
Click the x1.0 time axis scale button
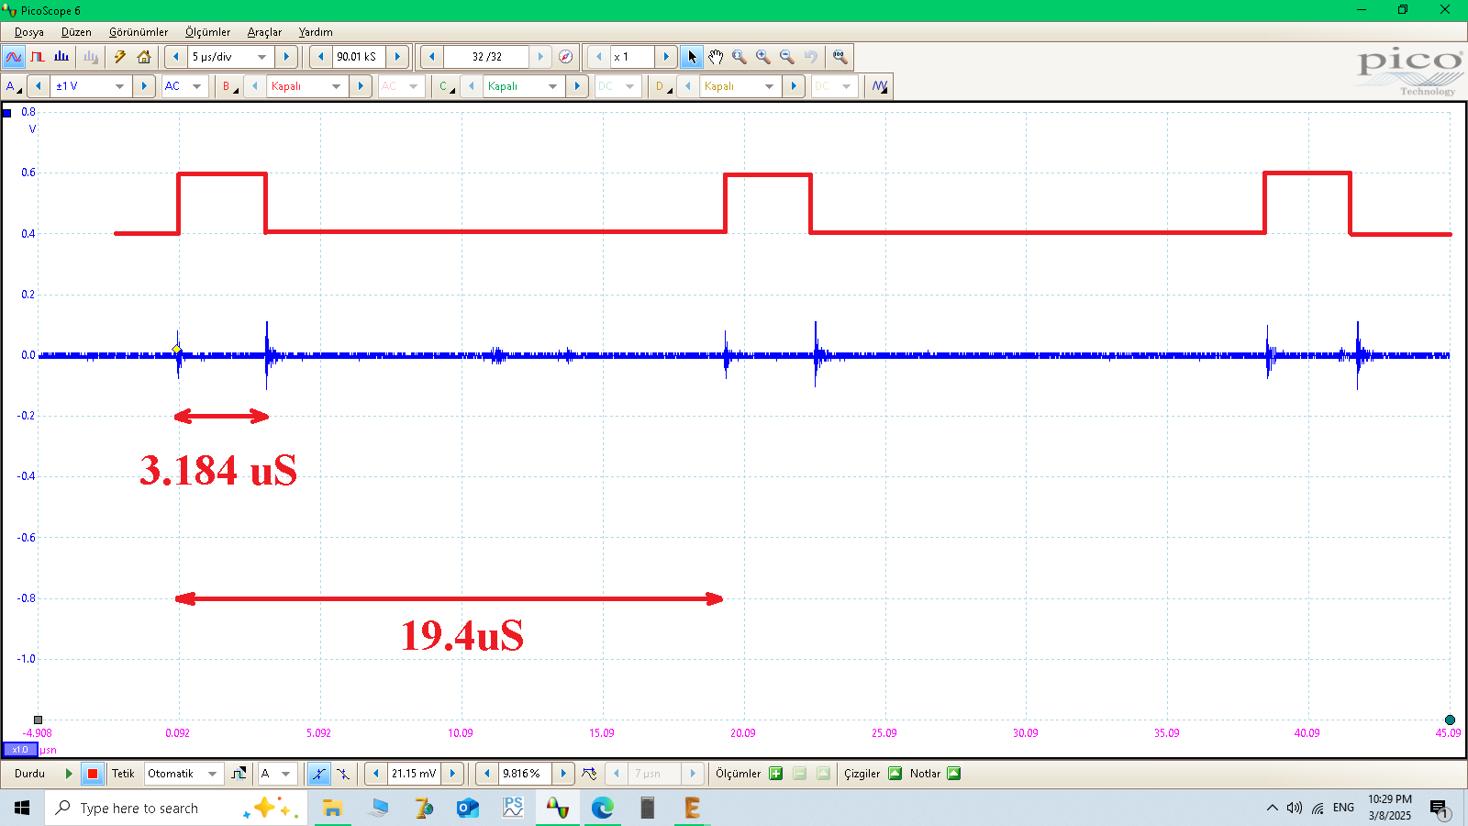point(20,750)
